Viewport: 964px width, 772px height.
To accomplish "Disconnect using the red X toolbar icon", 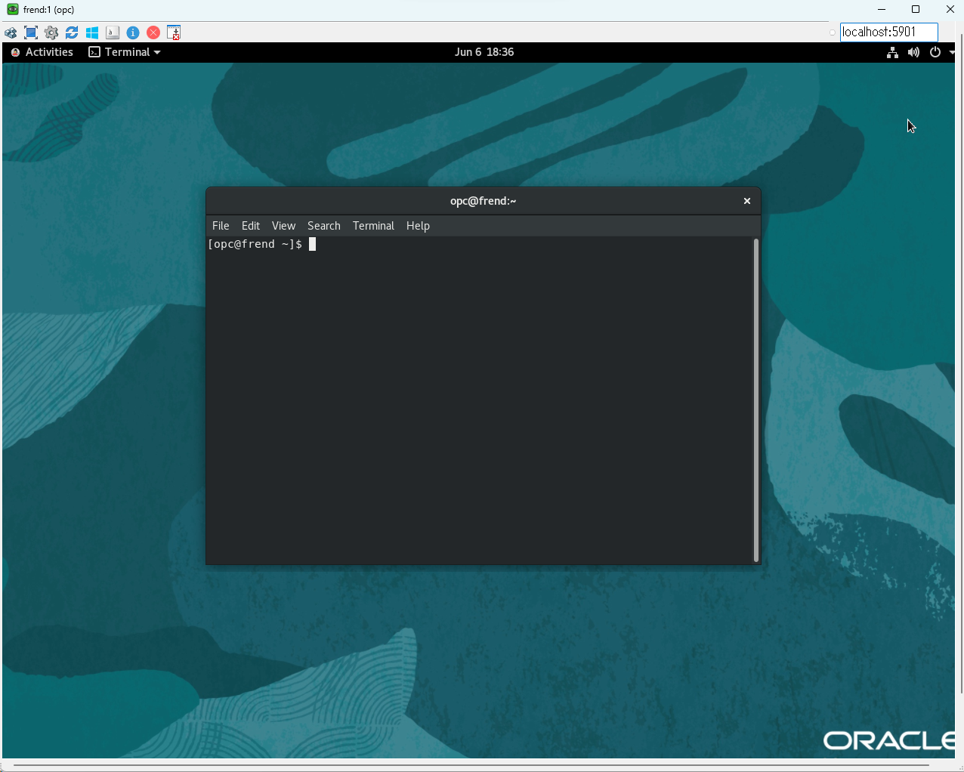I will (x=153, y=32).
